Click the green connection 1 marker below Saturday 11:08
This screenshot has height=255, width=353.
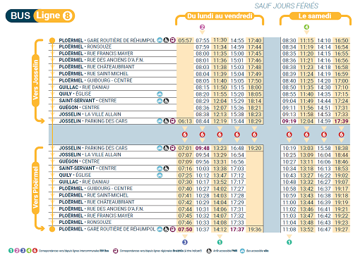[x=289, y=242]
